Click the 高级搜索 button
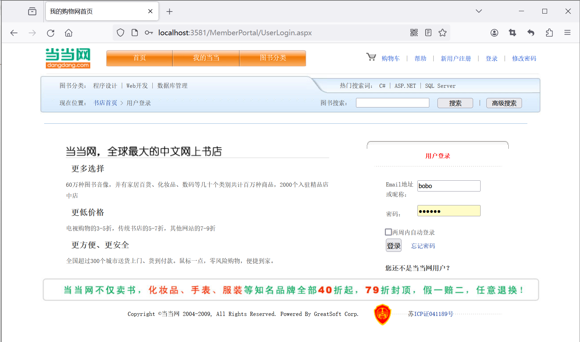The height and width of the screenshot is (342, 580). (504, 103)
